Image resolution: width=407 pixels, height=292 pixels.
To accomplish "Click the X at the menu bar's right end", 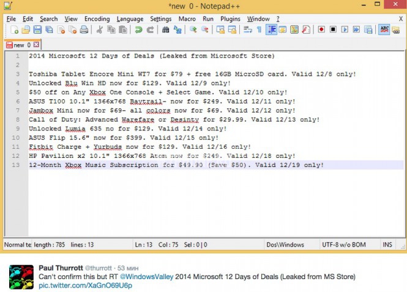I will pyautogui.click(x=401, y=19).
